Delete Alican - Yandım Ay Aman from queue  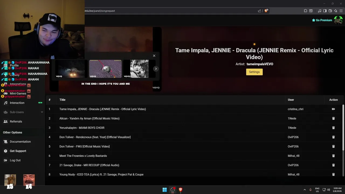point(333,118)
